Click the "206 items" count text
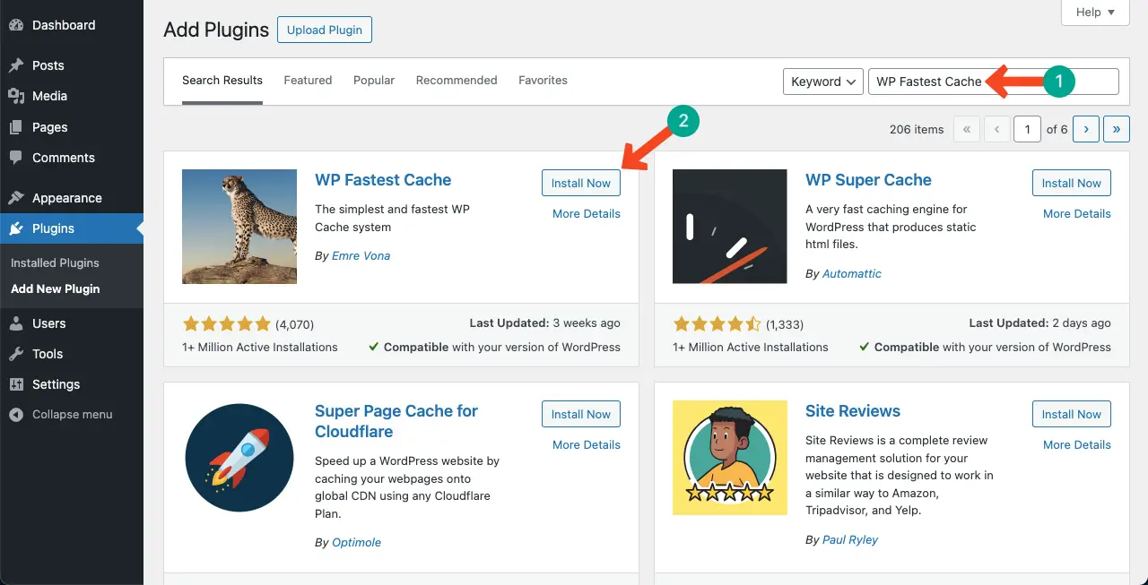The height and width of the screenshot is (585, 1148). (917, 130)
